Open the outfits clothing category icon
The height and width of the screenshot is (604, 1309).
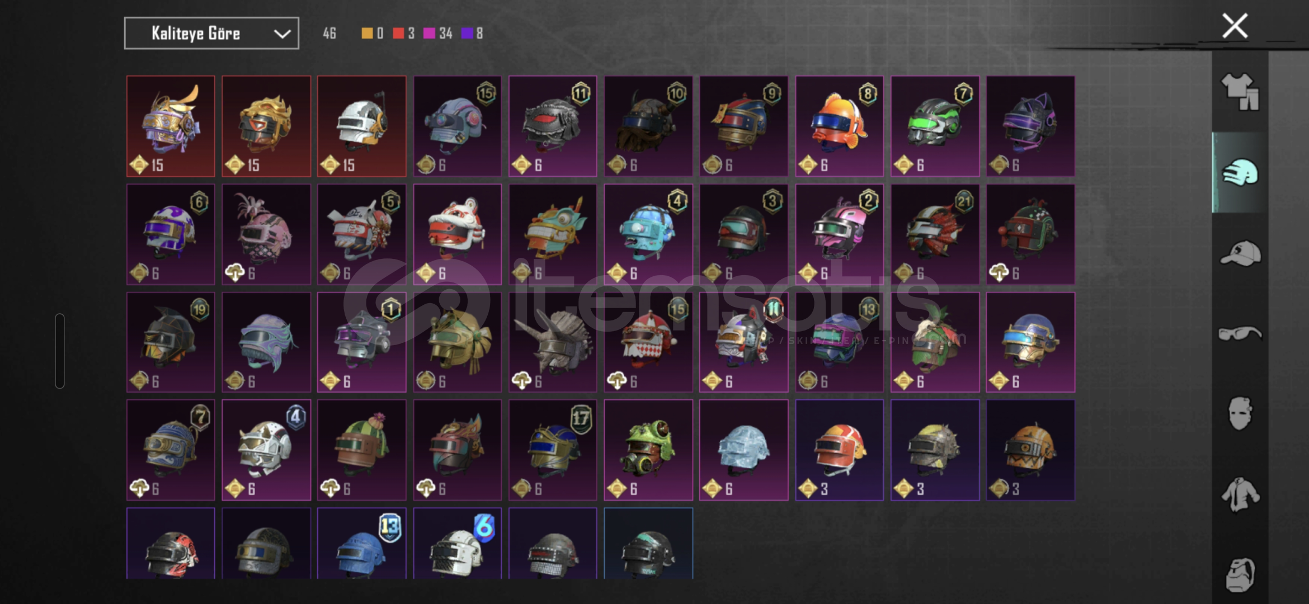click(1240, 91)
